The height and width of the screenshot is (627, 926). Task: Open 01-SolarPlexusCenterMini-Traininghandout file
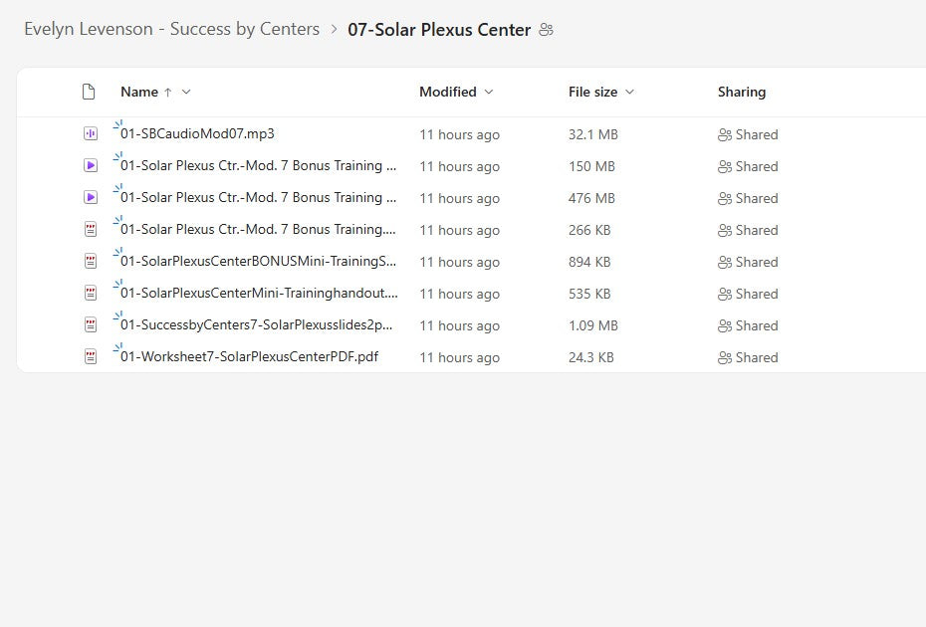[259, 294]
